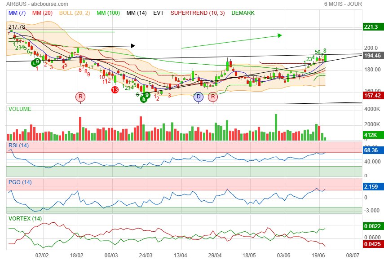Click the 18/05 date axis label
Viewport: 384px width, 260px height.
249,256
